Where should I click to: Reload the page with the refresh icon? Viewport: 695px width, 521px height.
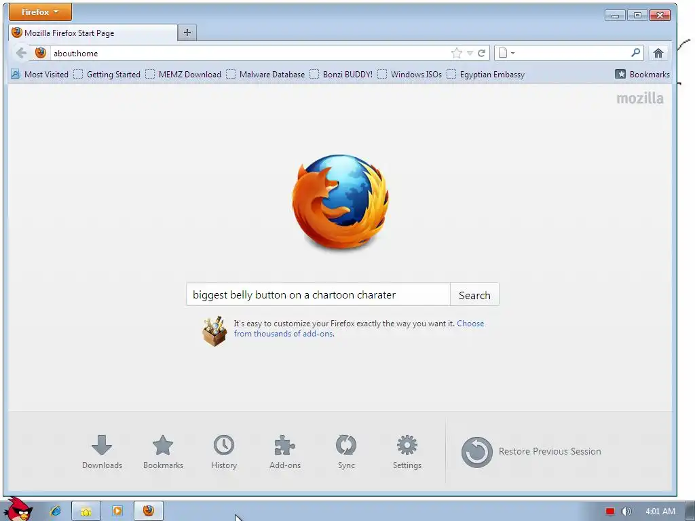[x=482, y=53]
